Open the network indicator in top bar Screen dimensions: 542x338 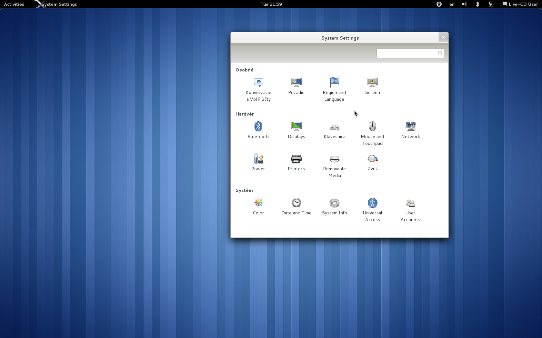pos(491,4)
